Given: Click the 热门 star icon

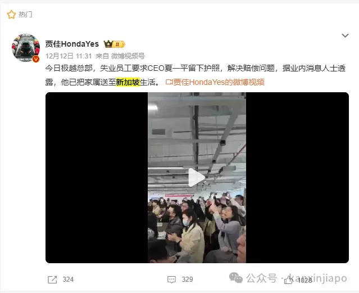Looking at the screenshot, I should (11, 15).
